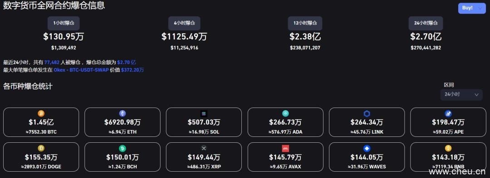Expand the Buy! dropdown button
This screenshot has width=490, height=178.
[472, 9]
